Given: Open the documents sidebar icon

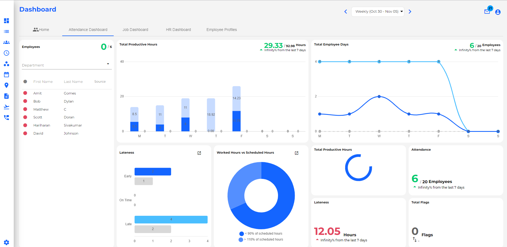Looking at the screenshot, I should click(6, 96).
